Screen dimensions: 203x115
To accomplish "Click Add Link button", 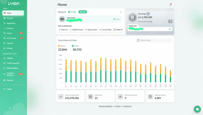I will pyautogui.click(x=63, y=30).
